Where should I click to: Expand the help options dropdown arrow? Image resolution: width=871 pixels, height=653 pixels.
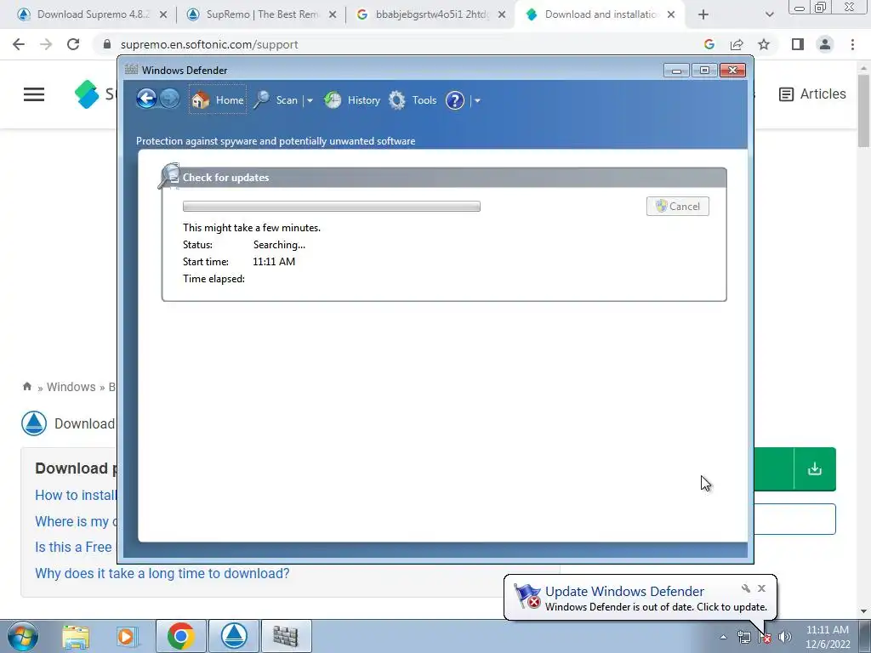point(477,100)
